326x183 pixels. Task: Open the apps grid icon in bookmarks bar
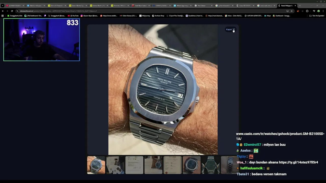[3, 16]
